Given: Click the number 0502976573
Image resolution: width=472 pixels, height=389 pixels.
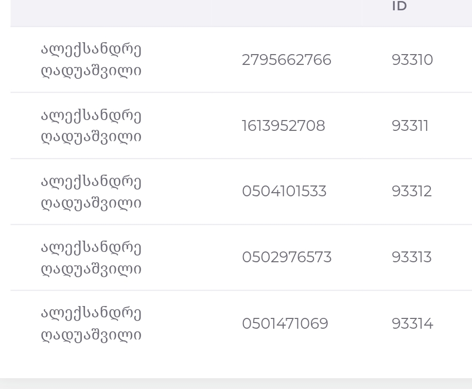Looking at the screenshot, I should tap(287, 257).
